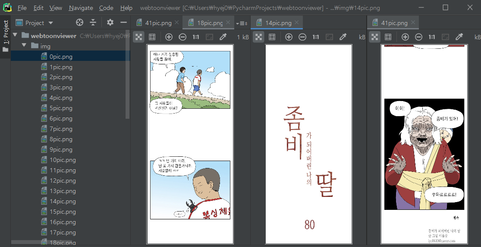Open the Edit menu
The height and width of the screenshot is (247, 481).
coord(38,8)
